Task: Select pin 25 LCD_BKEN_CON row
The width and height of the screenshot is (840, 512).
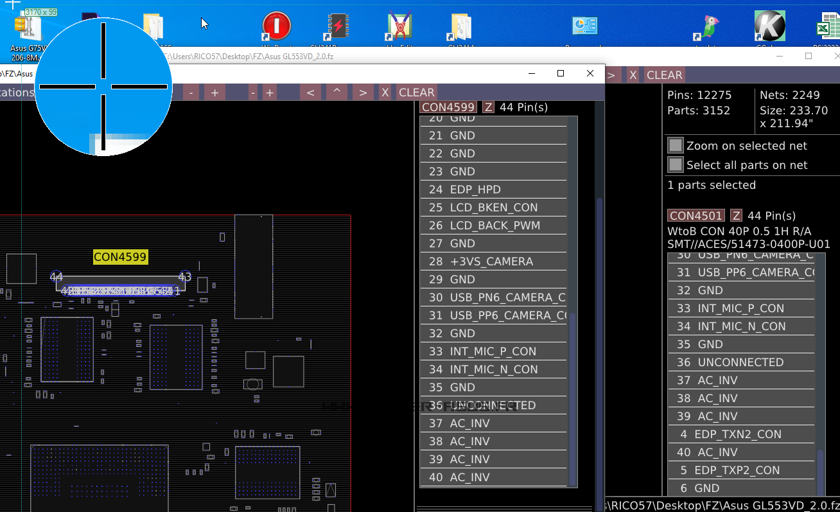Action: coord(493,207)
